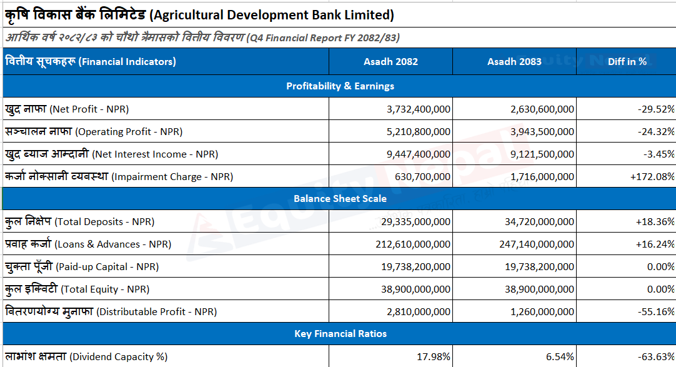
Task: Click the Asadh 2082 column header
Action: [390, 62]
